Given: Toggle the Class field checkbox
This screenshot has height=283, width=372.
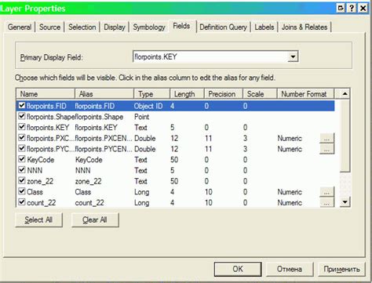Looking at the screenshot, I should (x=22, y=191).
